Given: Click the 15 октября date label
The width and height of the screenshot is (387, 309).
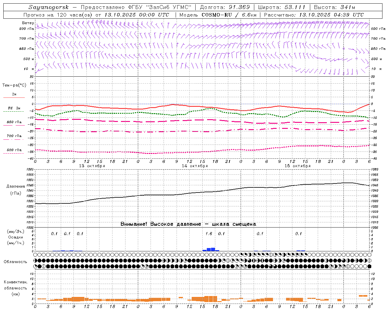Looking at the screenshot, I should (298, 166).
